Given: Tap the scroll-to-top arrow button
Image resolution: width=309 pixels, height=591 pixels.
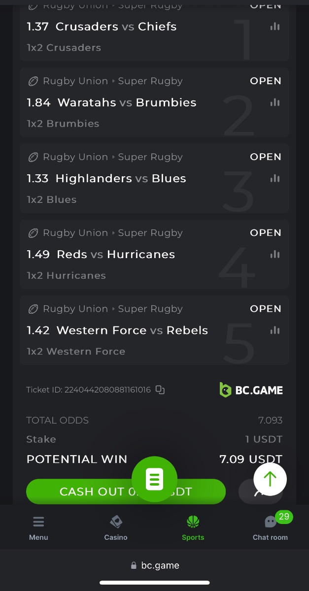Looking at the screenshot, I should pos(270,479).
